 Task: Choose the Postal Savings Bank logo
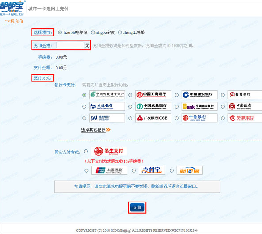point(107,95)
